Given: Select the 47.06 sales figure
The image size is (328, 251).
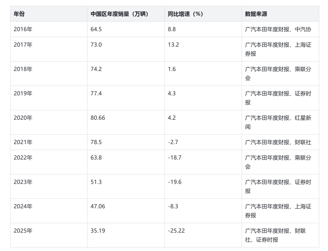Looking at the screenshot, I should [x=98, y=206].
